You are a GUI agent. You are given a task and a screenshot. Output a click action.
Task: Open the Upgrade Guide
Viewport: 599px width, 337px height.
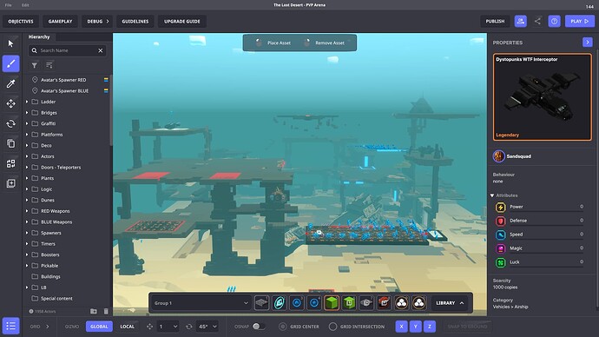(181, 22)
